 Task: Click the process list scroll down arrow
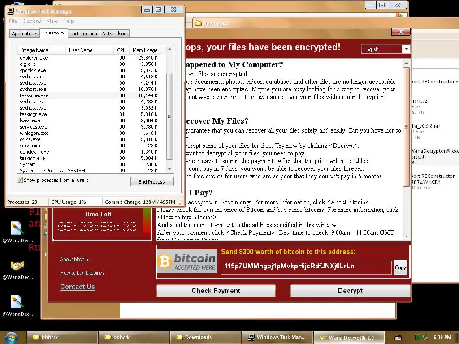point(169,169)
